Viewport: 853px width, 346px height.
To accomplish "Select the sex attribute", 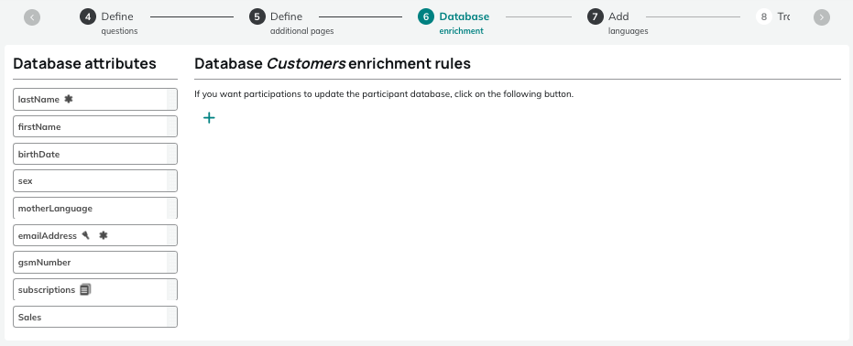I will [x=95, y=181].
